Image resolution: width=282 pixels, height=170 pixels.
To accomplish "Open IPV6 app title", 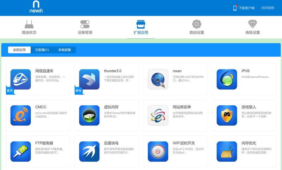I will [245, 71].
